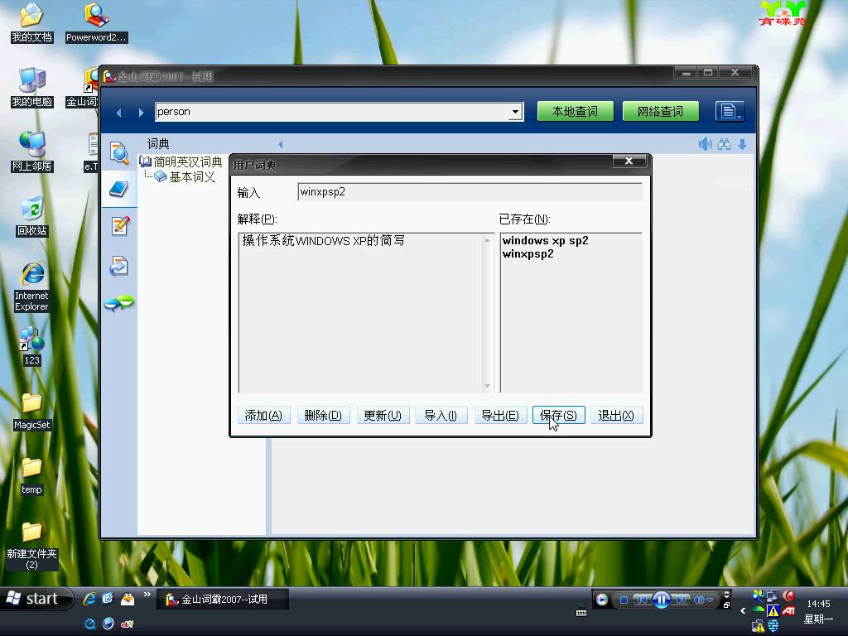Open the search word history dropdown
Viewport: 848px width, 636px height.
point(515,112)
